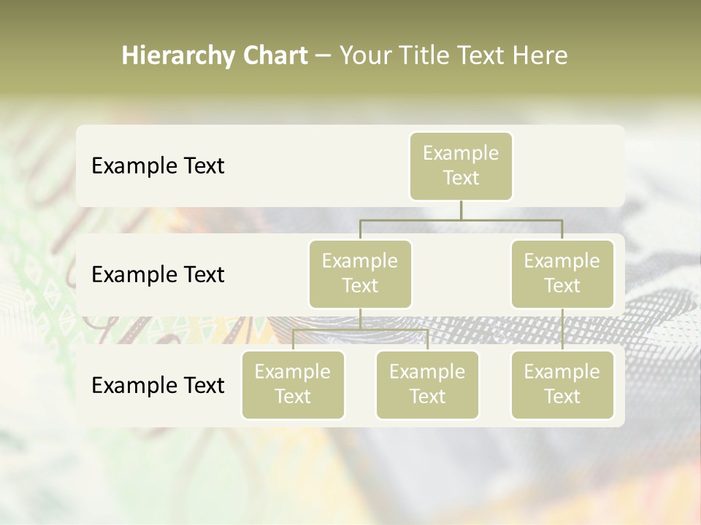Click the rightmost bottom-row Example Text box
This screenshot has width=701, height=525.
pyautogui.click(x=562, y=384)
